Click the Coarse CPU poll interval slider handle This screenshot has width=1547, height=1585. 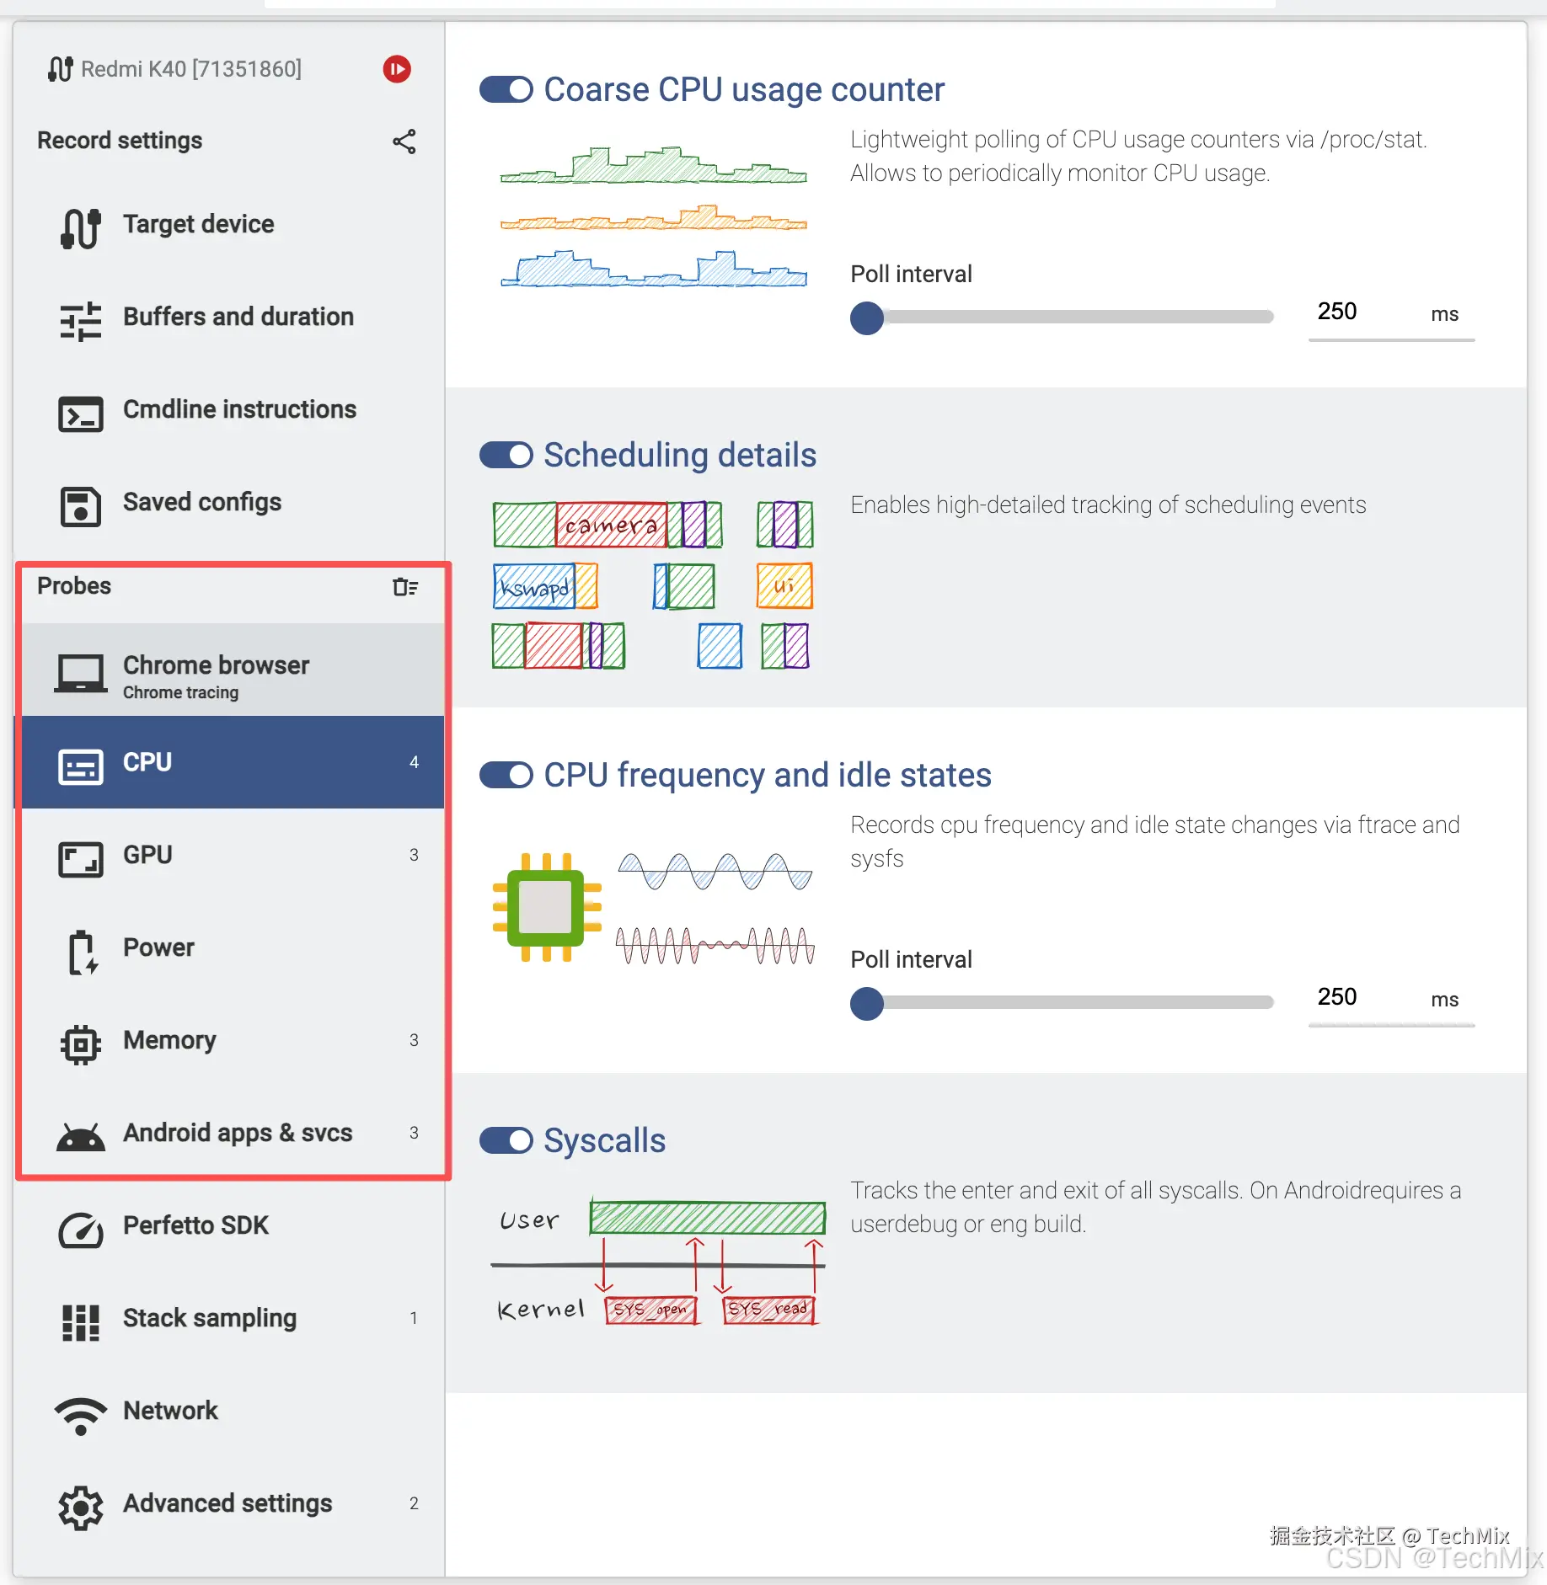tap(867, 318)
